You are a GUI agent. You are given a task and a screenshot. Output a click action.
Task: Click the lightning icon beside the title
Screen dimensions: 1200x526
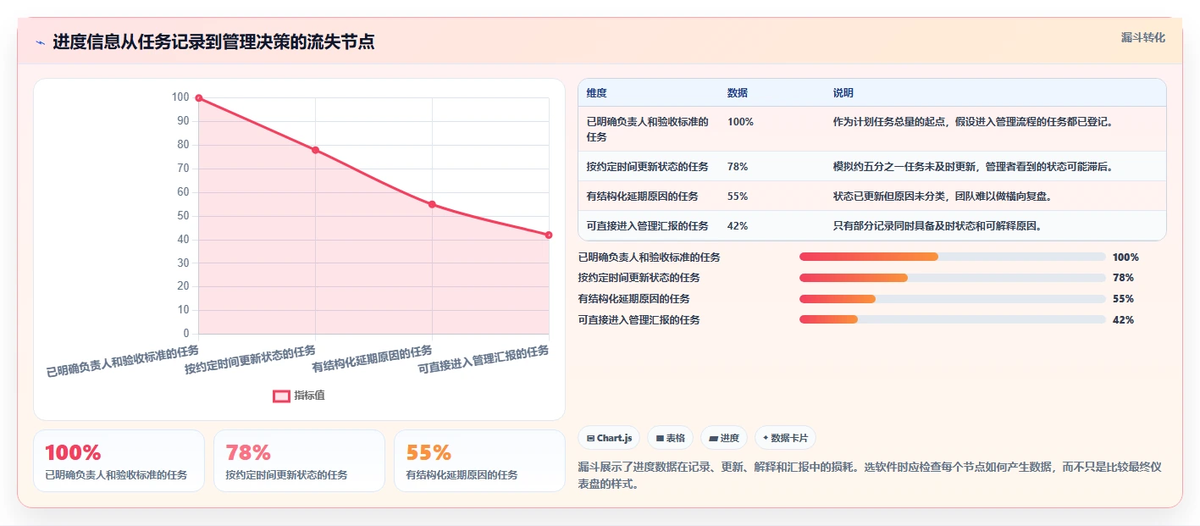tap(40, 42)
